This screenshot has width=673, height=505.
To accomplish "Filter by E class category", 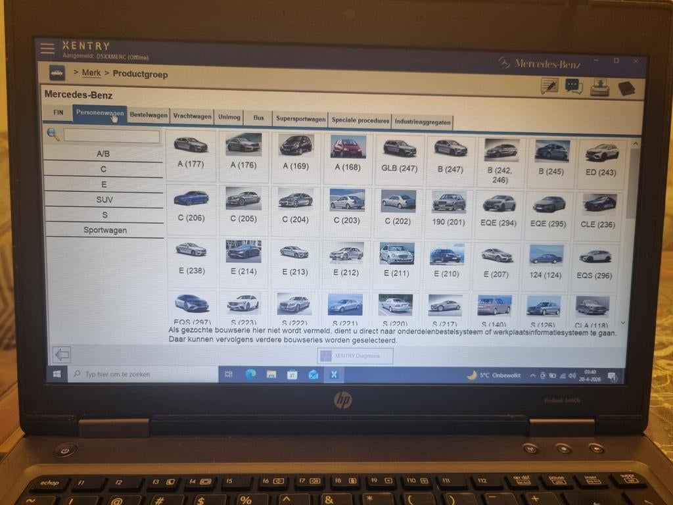I will (104, 185).
